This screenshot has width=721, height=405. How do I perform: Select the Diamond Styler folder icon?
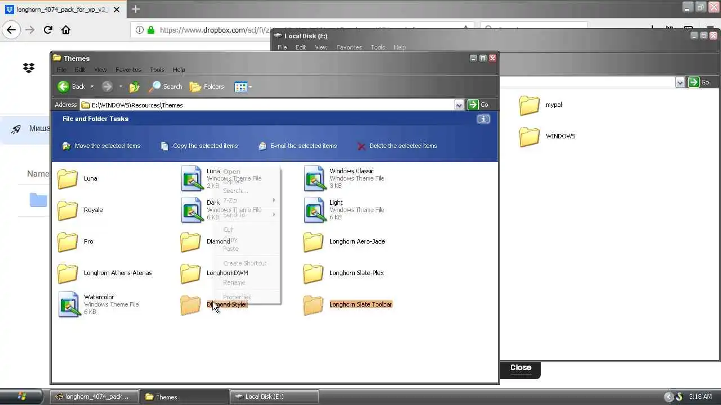click(190, 304)
